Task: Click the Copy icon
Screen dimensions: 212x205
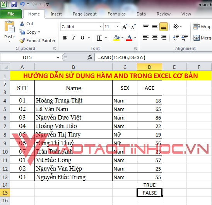Action: [x=22, y=32]
